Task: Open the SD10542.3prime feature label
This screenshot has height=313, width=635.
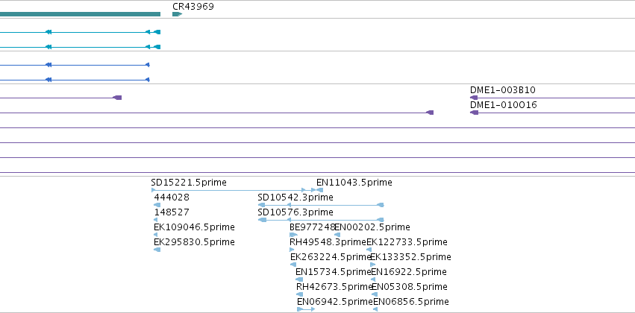Action: click(x=295, y=197)
